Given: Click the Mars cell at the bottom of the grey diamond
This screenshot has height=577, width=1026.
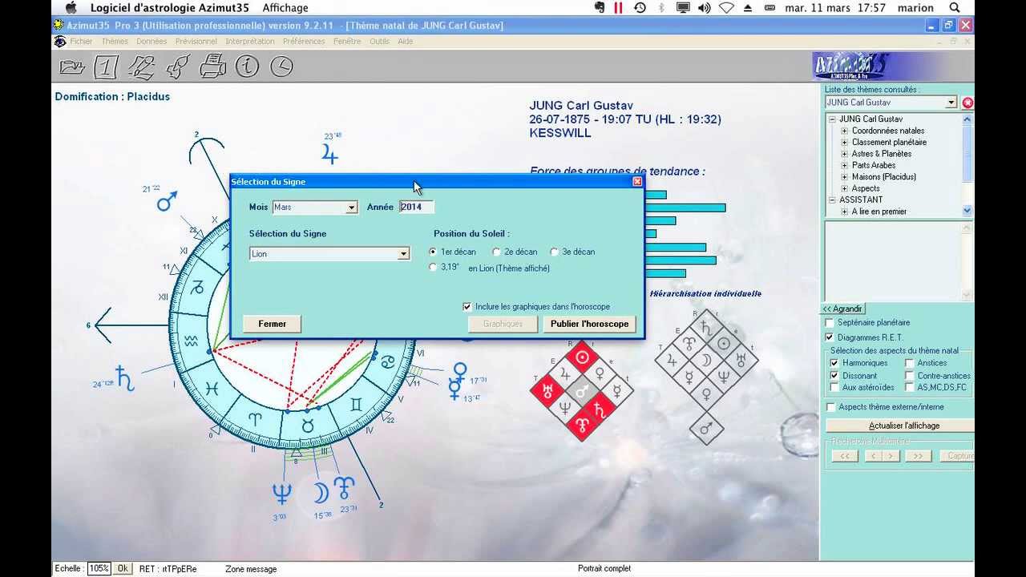Looking at the screenshot, I should tap(706, 429).
